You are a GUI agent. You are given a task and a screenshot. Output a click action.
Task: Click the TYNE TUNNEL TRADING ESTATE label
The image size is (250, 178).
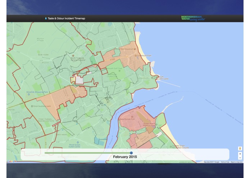point(46,120)
